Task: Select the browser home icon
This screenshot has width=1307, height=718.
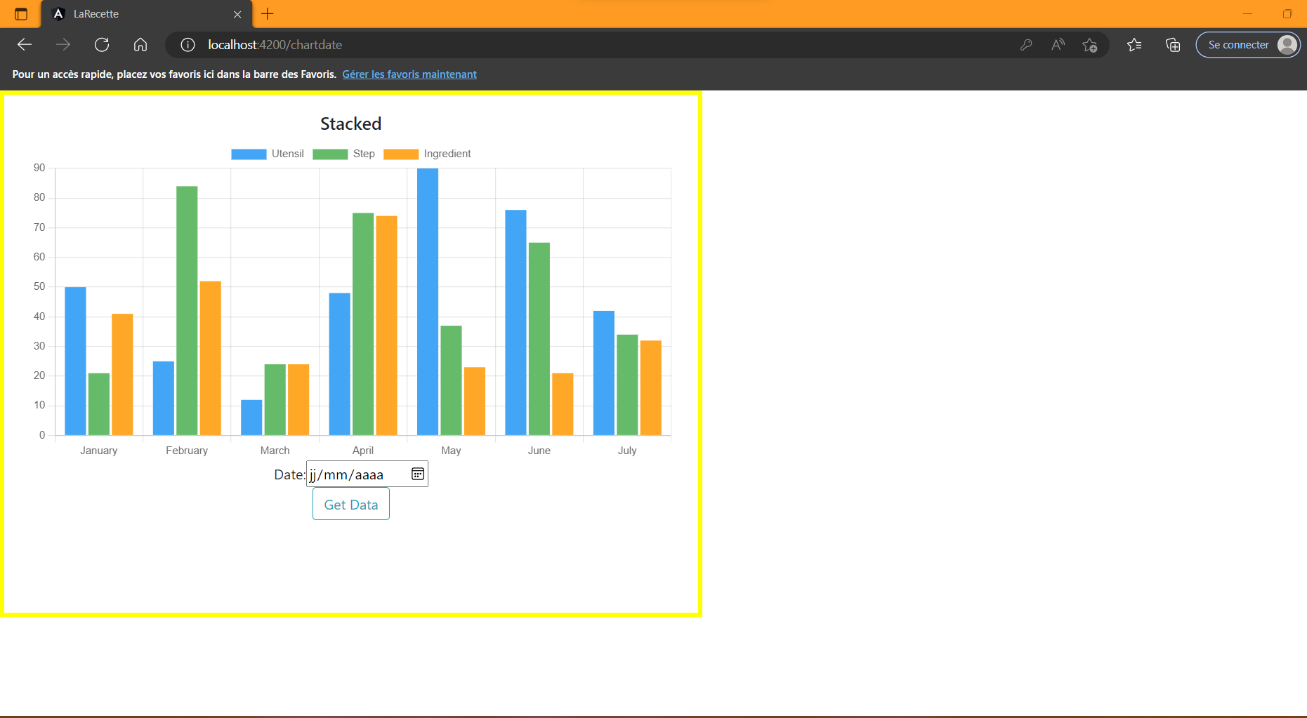Action: pyautogui.click(x=140, y=44)
